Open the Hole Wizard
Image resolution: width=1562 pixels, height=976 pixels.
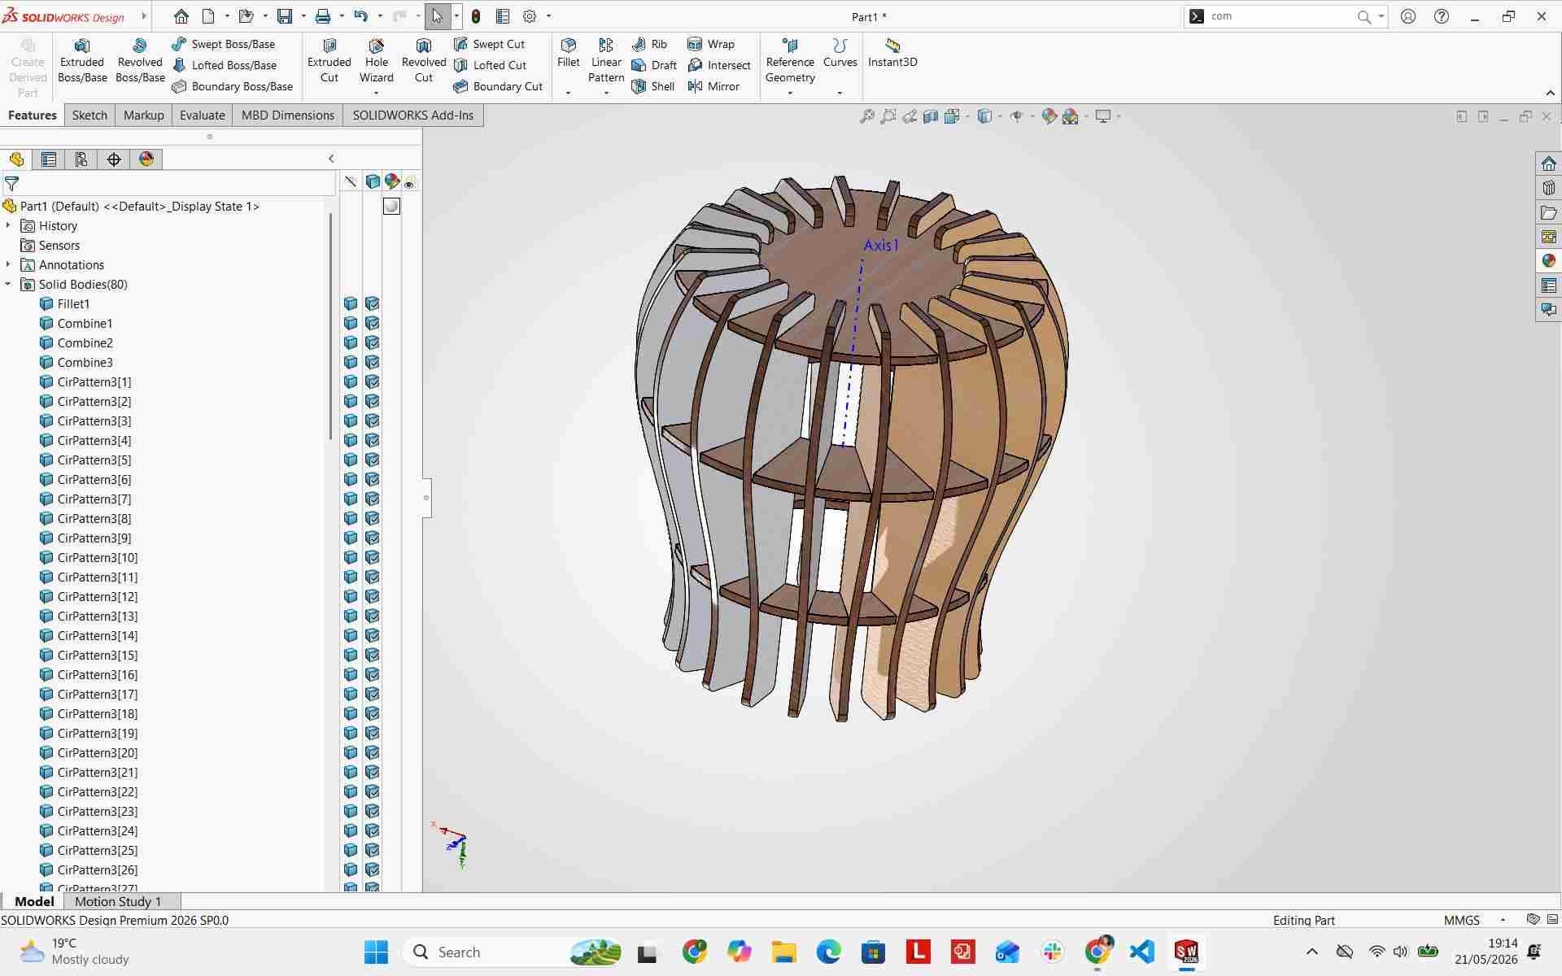click(x=376, y=60)
